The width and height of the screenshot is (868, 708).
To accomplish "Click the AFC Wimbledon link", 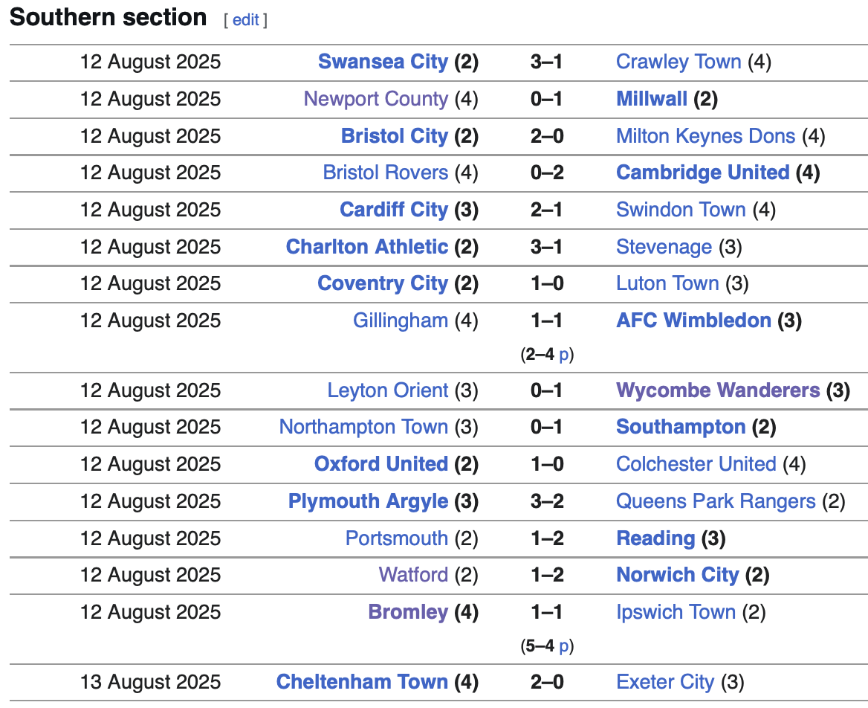I will click(x=693, y=321).
